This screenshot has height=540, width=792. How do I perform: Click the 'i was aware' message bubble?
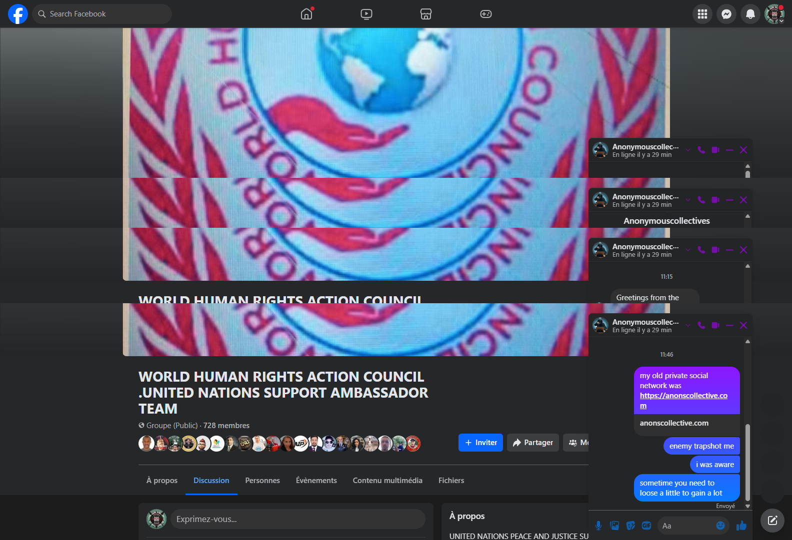click(715, 465)
